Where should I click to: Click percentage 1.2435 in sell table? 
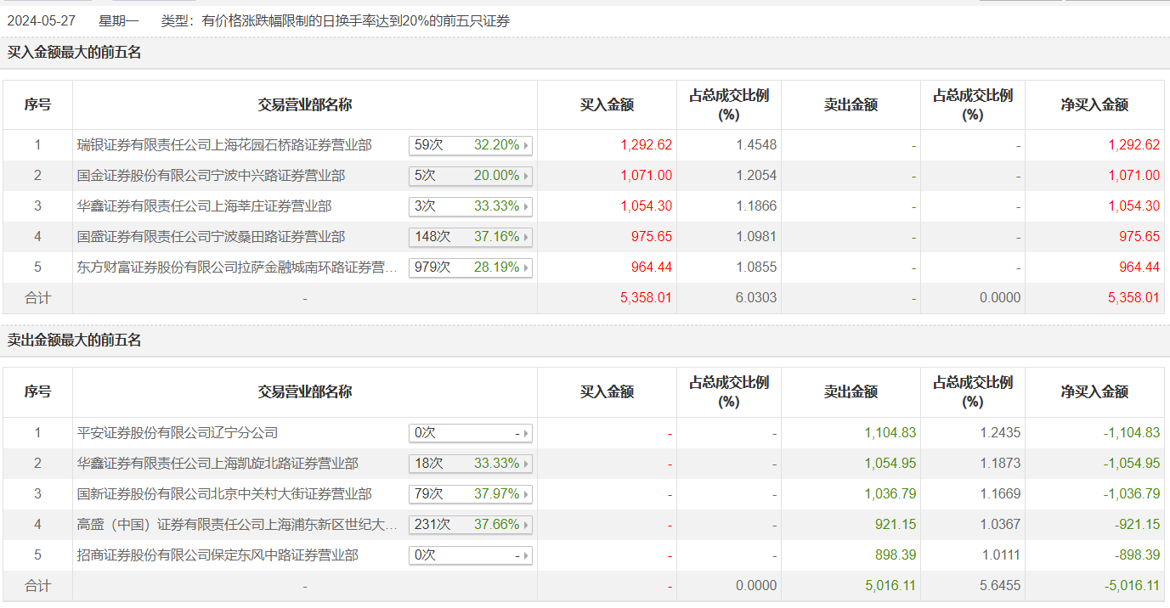[1000, 433]
